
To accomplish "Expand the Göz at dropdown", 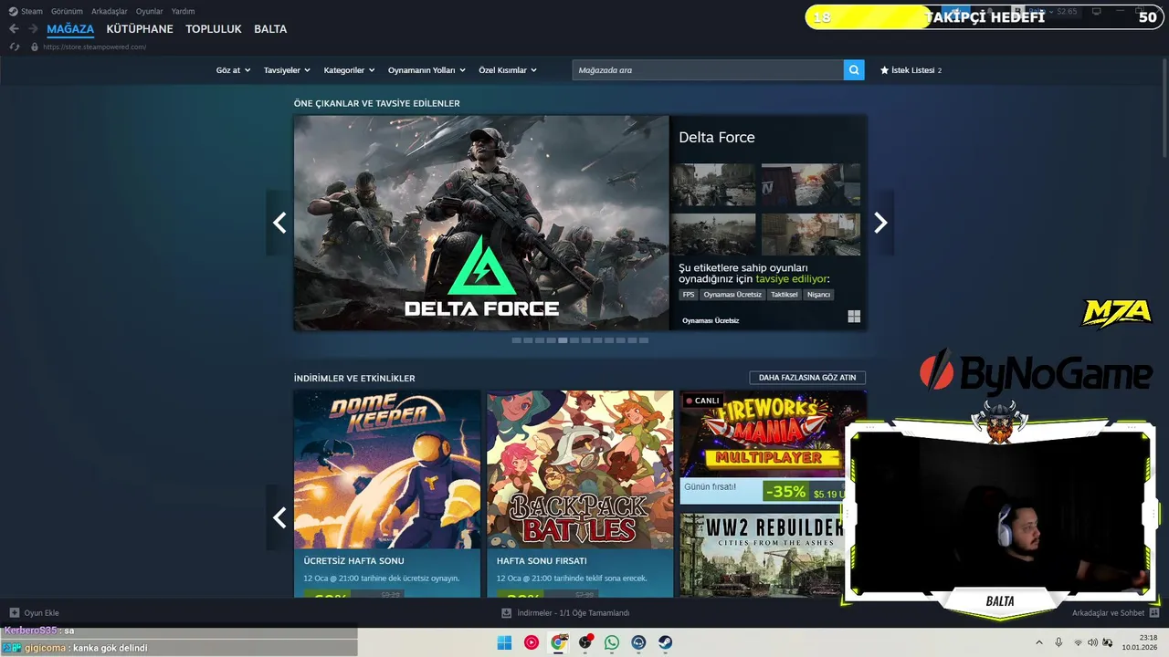I will click(x=233, y=70).
